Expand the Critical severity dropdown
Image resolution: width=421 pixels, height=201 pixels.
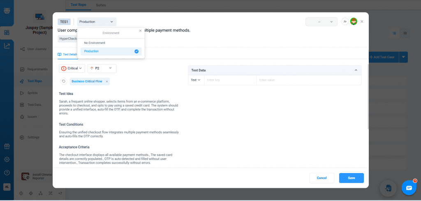(72, 68)
